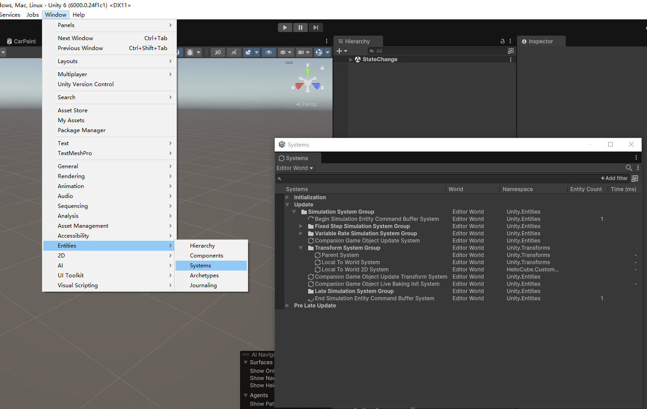The width and height of the screenshot is (647, 409).
Task: Open the debug draw mode dropdown arrow
Action: click(199, 52)
